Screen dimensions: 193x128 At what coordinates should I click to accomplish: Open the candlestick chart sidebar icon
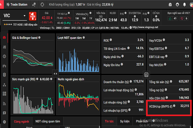[4, 66]
